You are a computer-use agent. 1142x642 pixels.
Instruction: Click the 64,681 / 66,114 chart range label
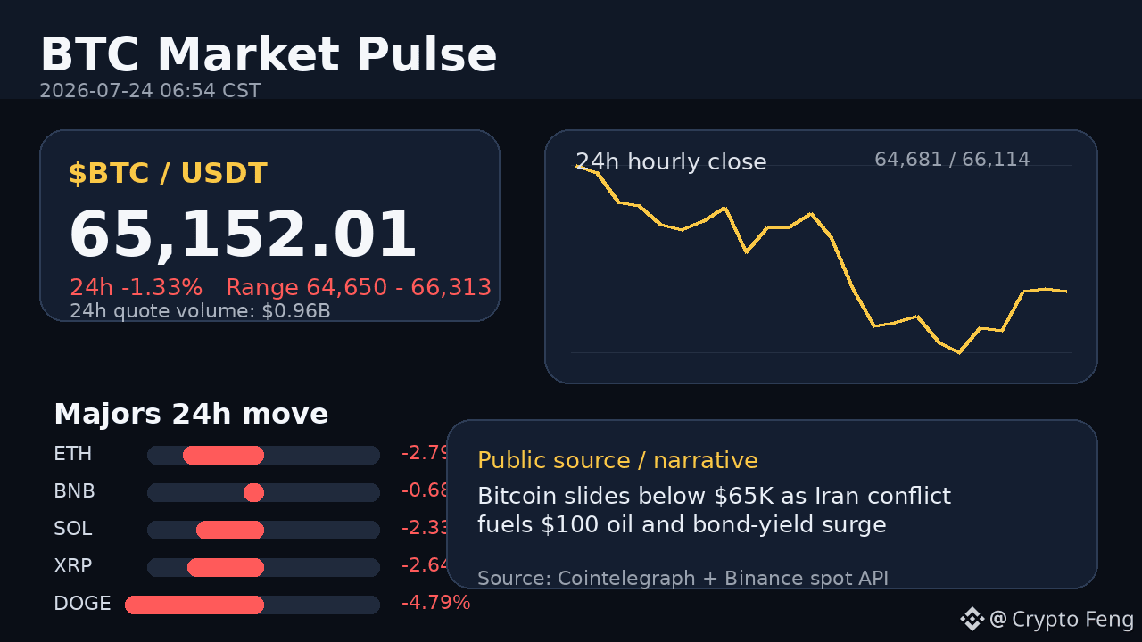point(952,160)
